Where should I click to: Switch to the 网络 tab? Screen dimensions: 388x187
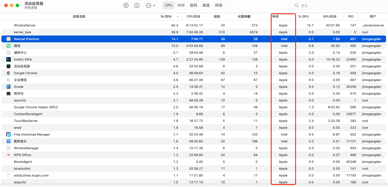tap(219, 5)
